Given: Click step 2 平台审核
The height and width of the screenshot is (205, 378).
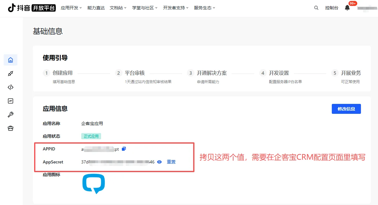Looking at the screenshot, I should click(135, 73).
